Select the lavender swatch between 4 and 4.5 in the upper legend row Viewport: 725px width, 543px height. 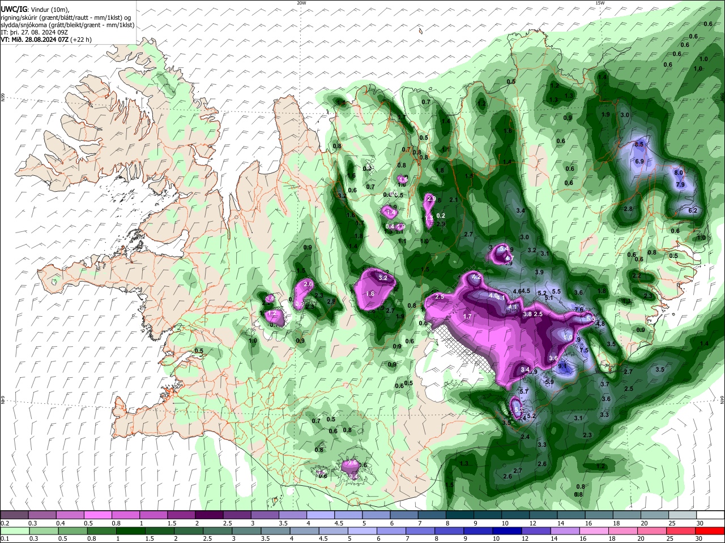[x=319, y=515]
